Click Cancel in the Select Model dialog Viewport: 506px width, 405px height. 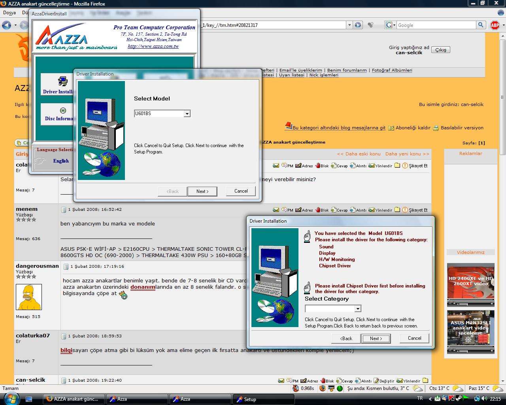click(241, 191)
